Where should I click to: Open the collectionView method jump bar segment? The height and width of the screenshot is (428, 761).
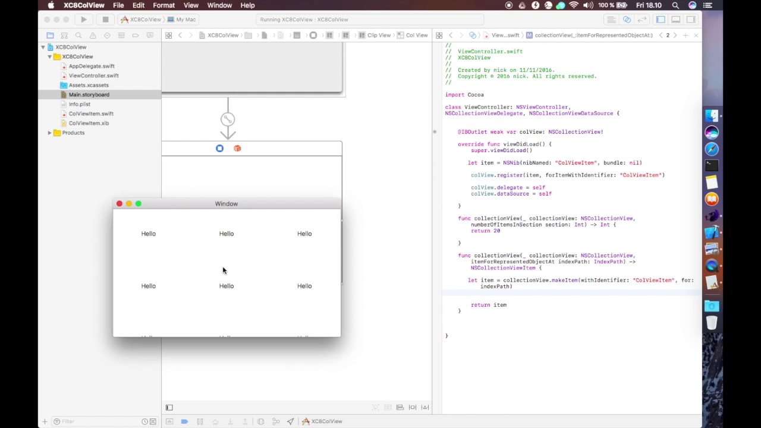589,35
